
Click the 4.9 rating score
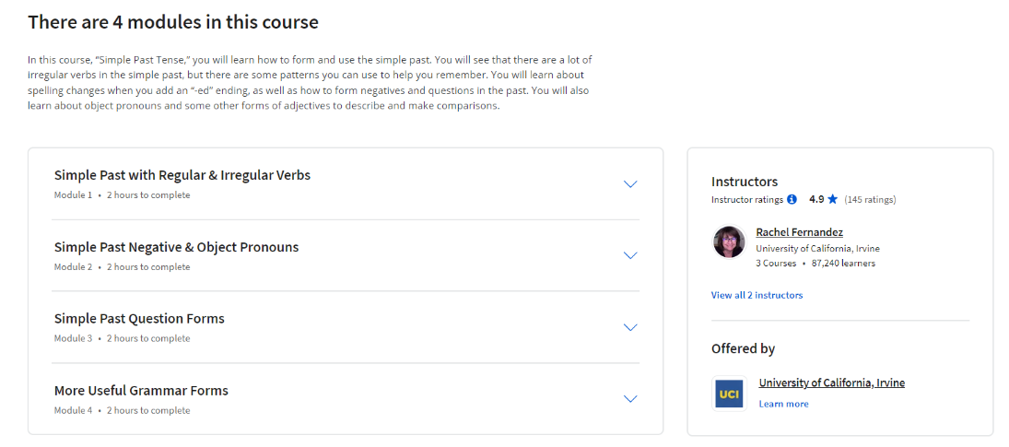[816, 199]
